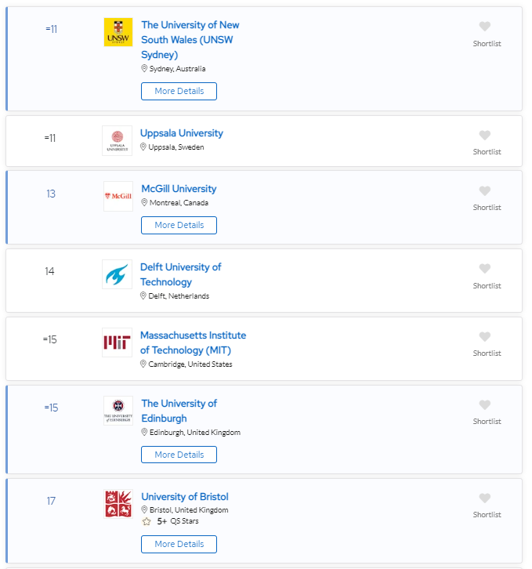
Task: Click the MIT logo
Action: (x=117, y=342)
